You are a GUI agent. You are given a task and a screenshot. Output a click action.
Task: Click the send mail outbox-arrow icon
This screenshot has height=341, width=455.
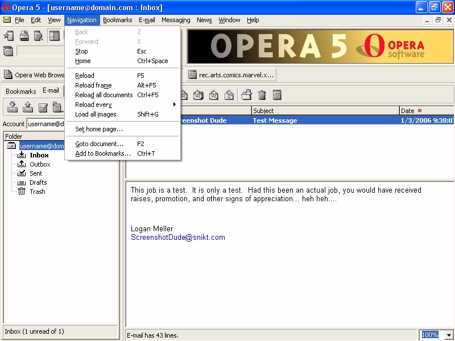[27, 107]
